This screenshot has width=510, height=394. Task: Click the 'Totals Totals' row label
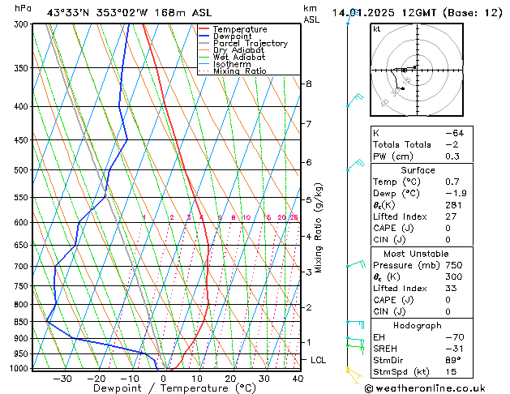[x=401, y=144]
